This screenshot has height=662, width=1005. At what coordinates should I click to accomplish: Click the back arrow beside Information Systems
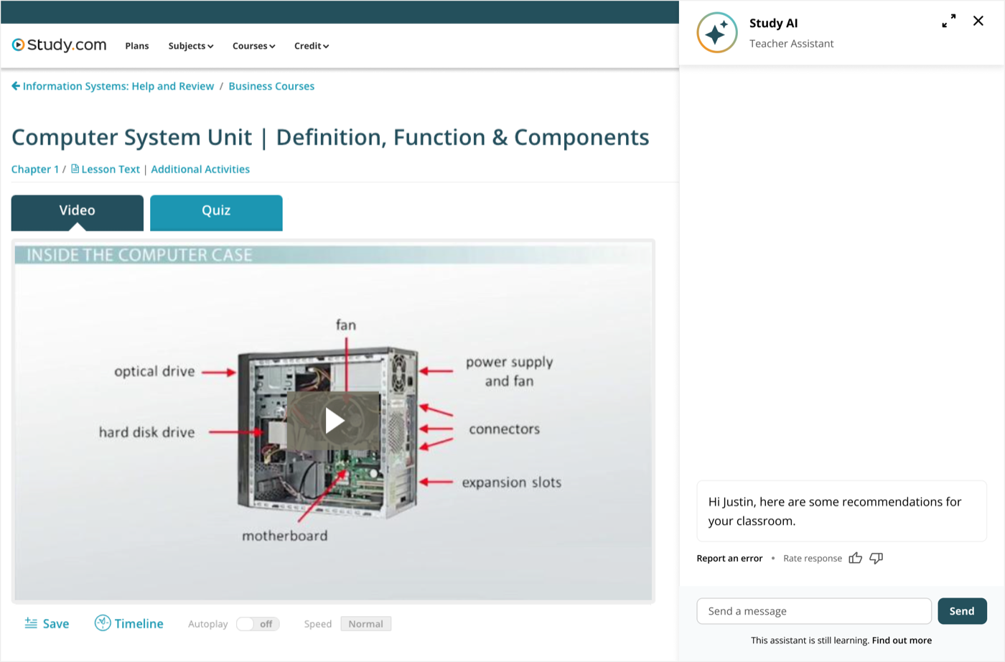pos(16,86)
